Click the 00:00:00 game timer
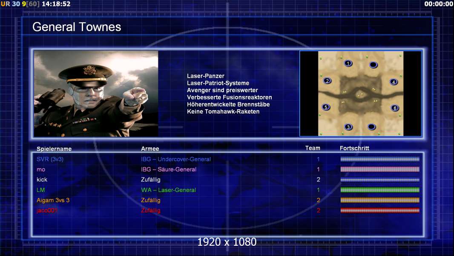This screenshot has height=256, width=454. click(438, 4)
